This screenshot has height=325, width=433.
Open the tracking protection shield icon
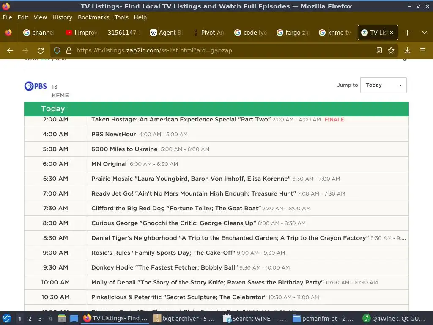point(57,50)
